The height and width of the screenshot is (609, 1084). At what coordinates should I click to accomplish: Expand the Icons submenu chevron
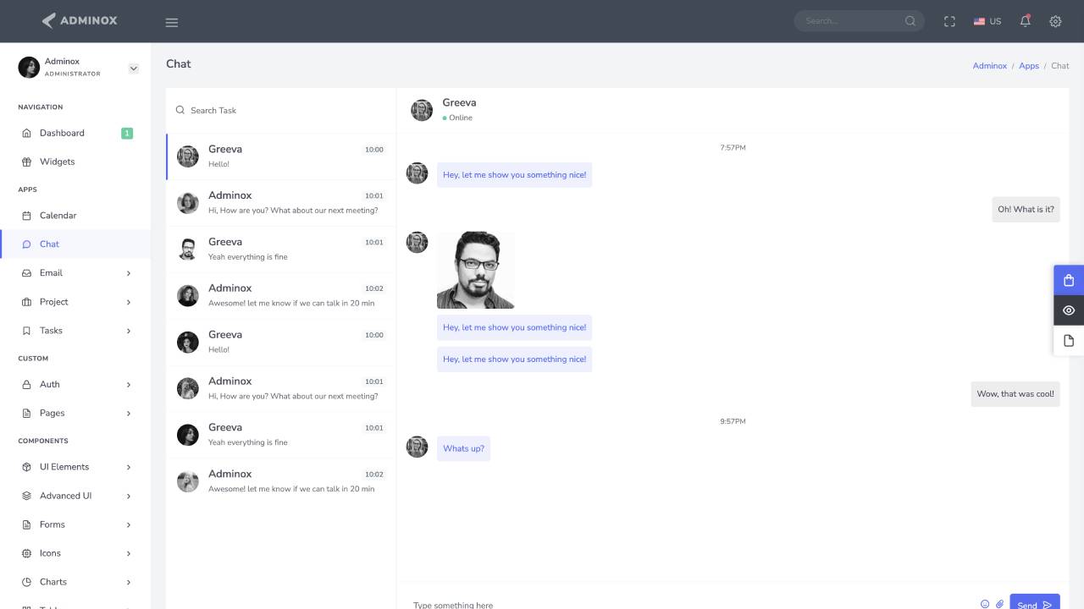click(129, 553)
